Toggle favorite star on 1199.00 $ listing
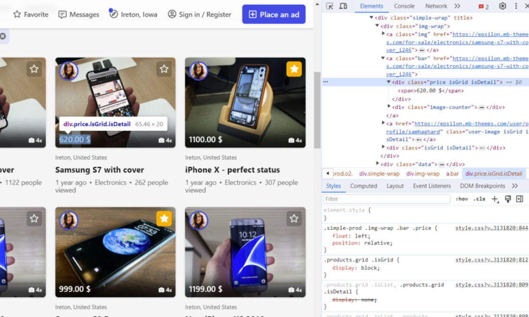 294,219
